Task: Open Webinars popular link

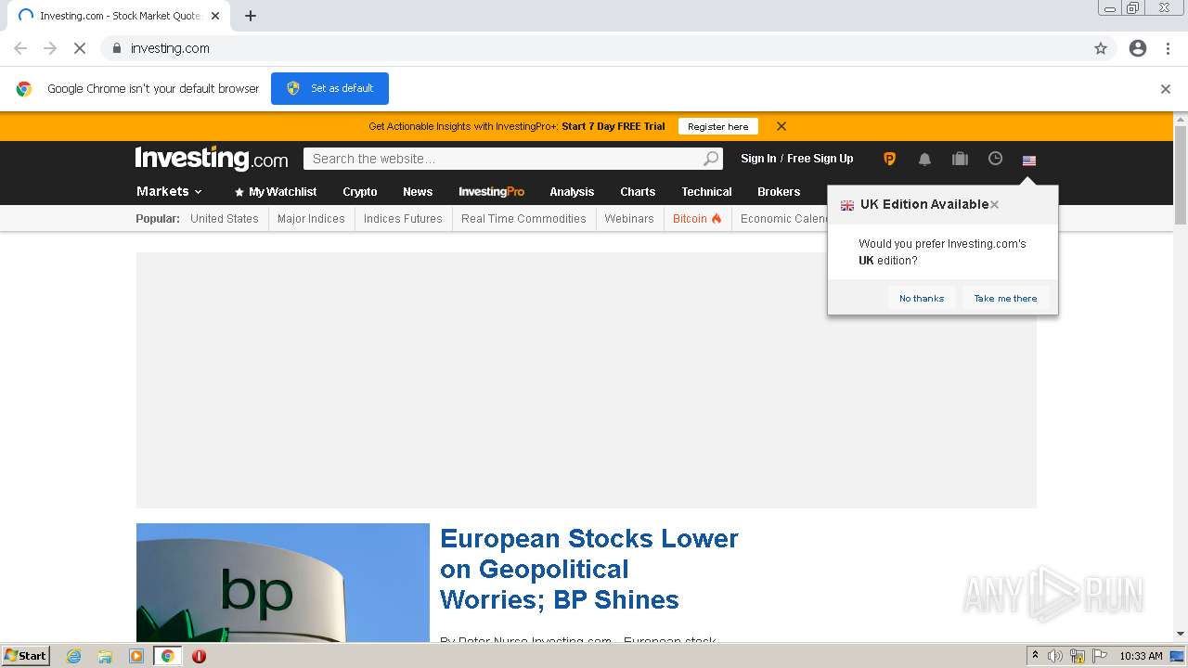Action: coord(629,219)
